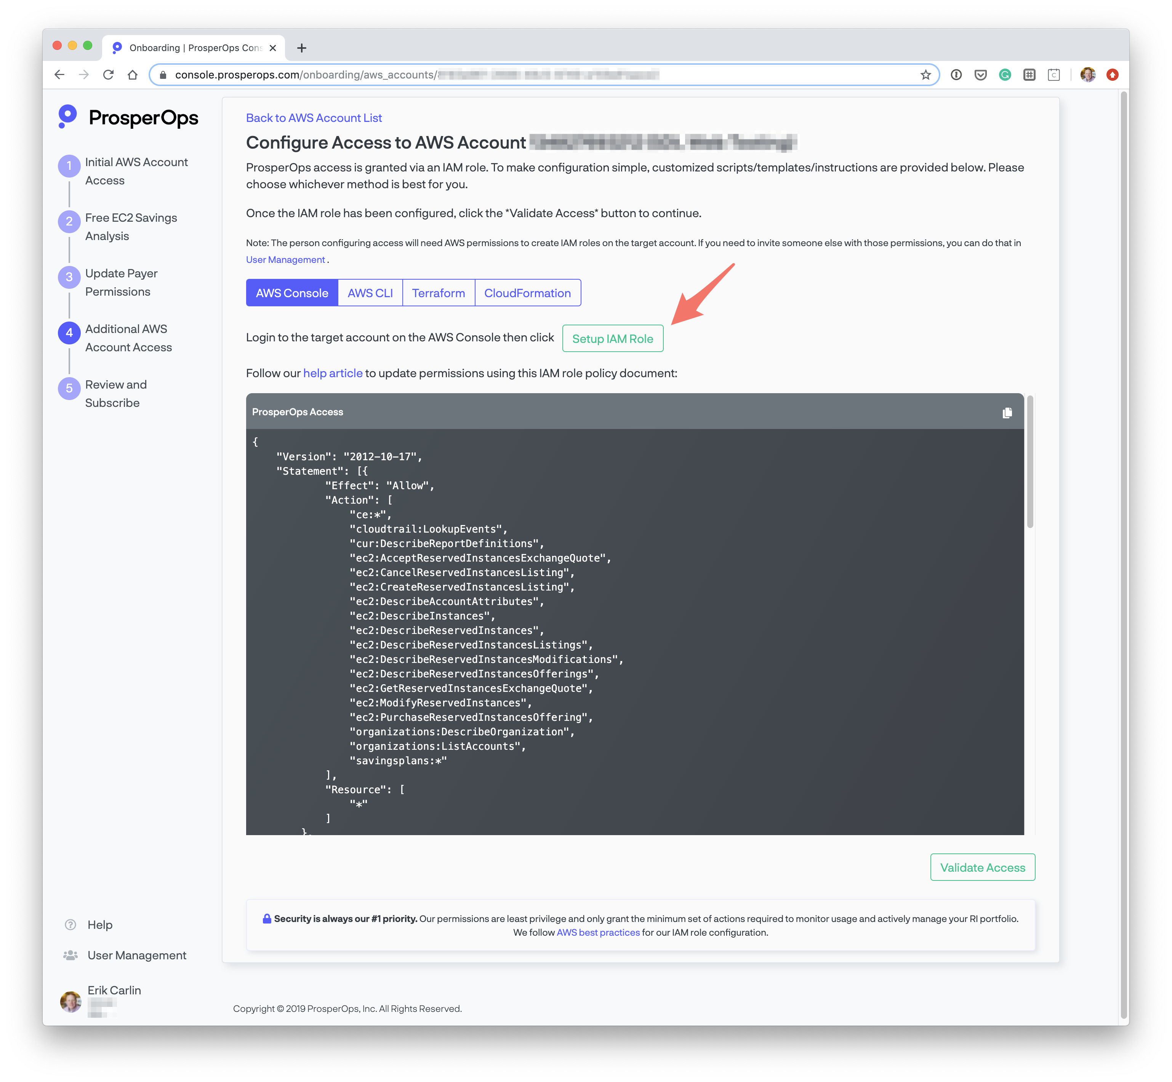Click Erik Carlin user name
Viewport: 1172px width, 1082px height.
pos(114,990)
